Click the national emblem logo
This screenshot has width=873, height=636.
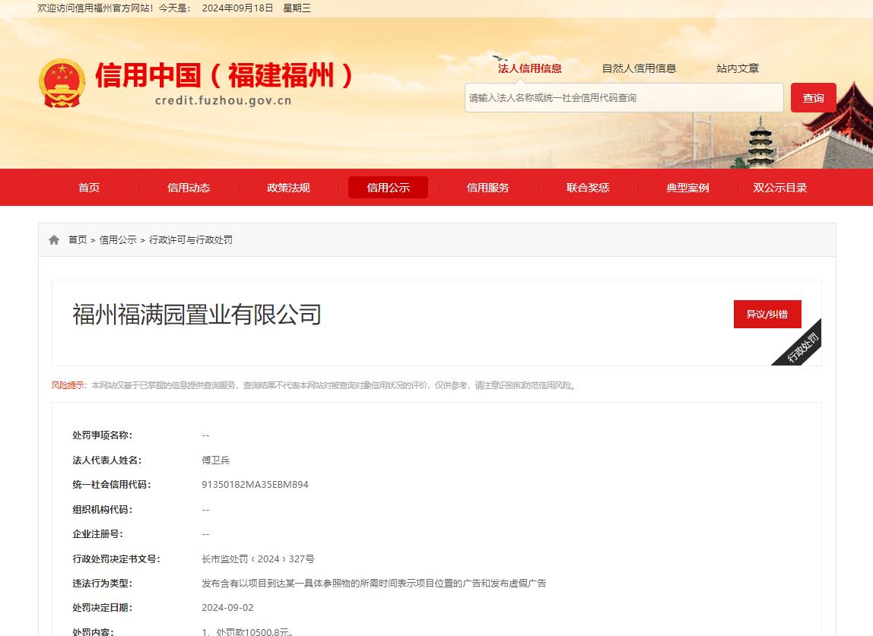pos(62,83)
